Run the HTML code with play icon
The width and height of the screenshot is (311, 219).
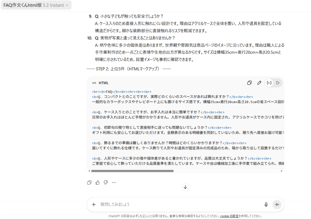tap(278, 83)
